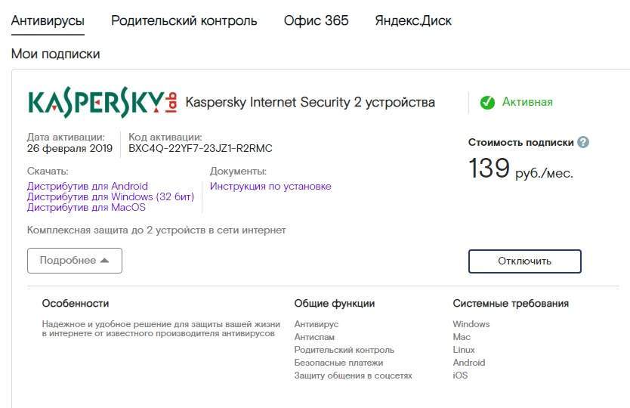Download the Android distribution

[x=88, y=186]
